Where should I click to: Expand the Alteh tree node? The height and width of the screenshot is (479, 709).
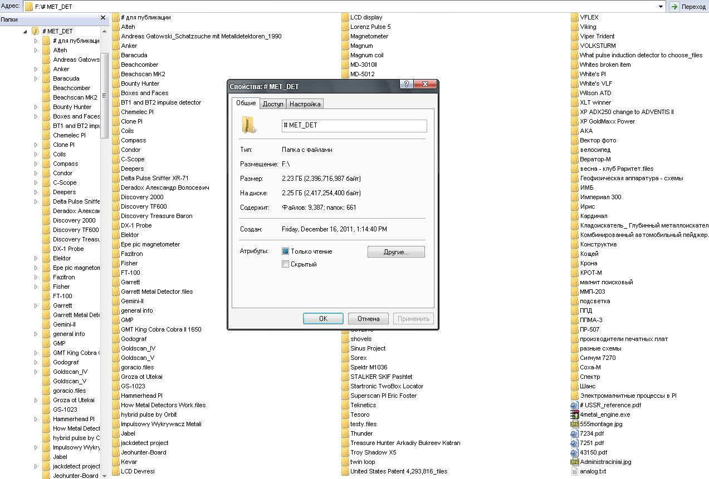(x=36, y=50)
